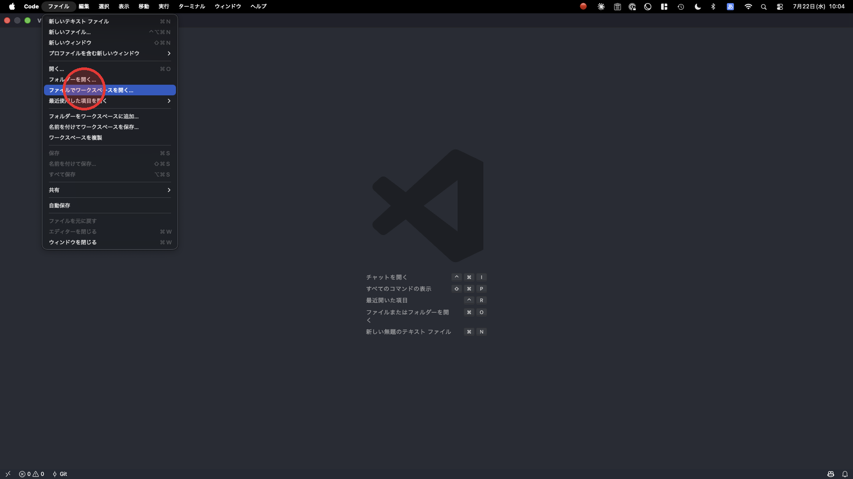Expand the 共有 submenu

[x=110, y=190]
